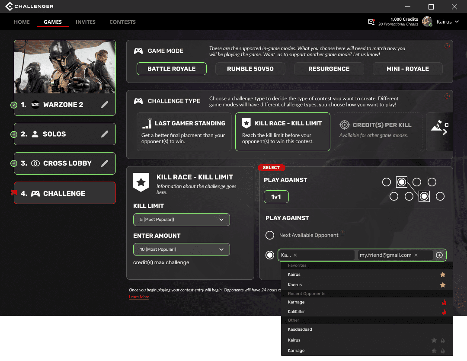Click the Challenge Type help question icon
This screenshot has height=361, width=467.
pyautogui.click(x=447, y=96)
